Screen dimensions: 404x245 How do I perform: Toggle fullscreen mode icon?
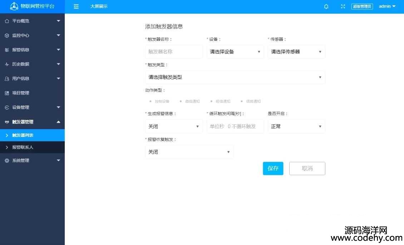pos(343,6)
